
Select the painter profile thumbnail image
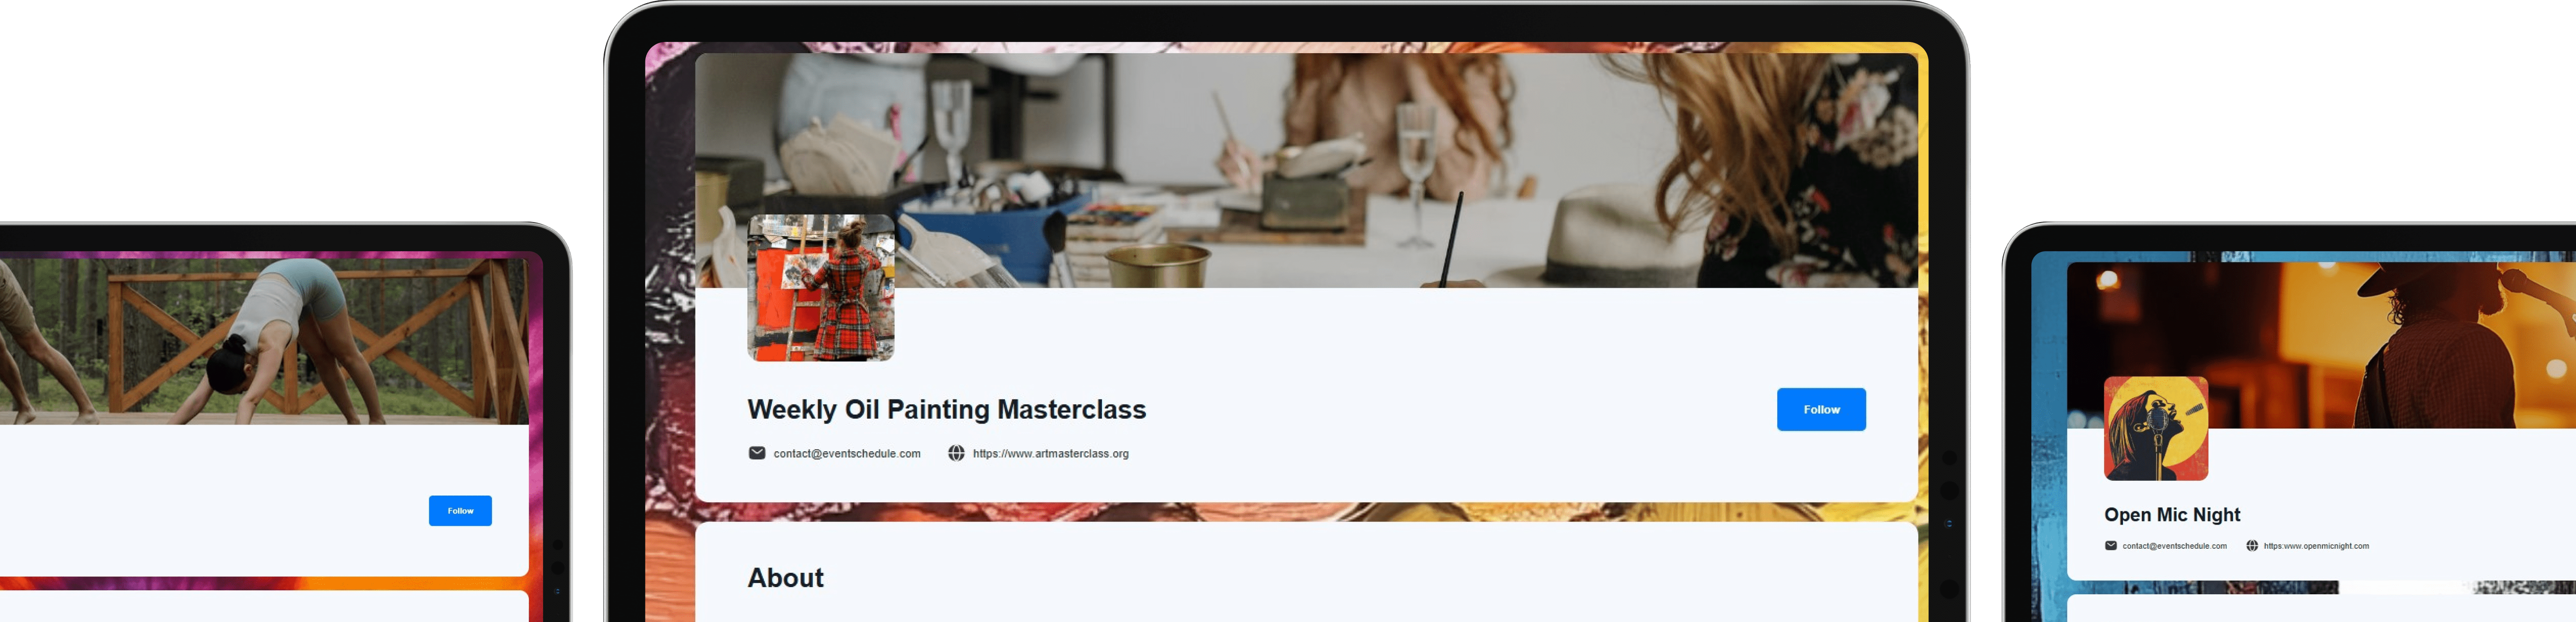tap(821, 287)
